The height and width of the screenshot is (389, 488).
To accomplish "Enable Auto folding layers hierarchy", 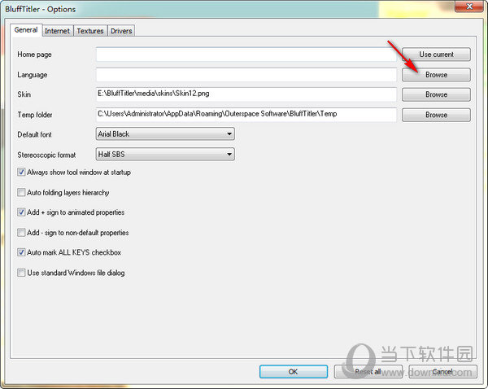I will (21, 193).
